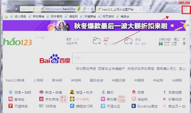The height and width of the screenshot is (113, 191).
Task: Click the 腾讯 penguin icon
Action: (x=103, y=92)
